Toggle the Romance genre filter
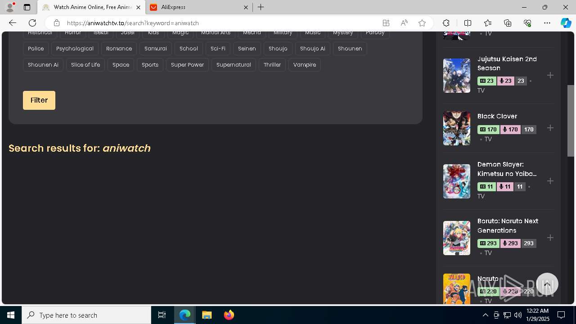The width and height of the screenshot is (576, 324). point(119,49)
